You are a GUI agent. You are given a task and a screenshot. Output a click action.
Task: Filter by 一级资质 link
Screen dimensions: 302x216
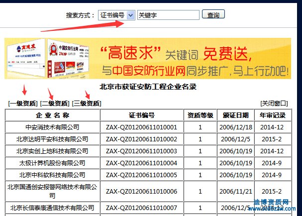coord(23,104)
